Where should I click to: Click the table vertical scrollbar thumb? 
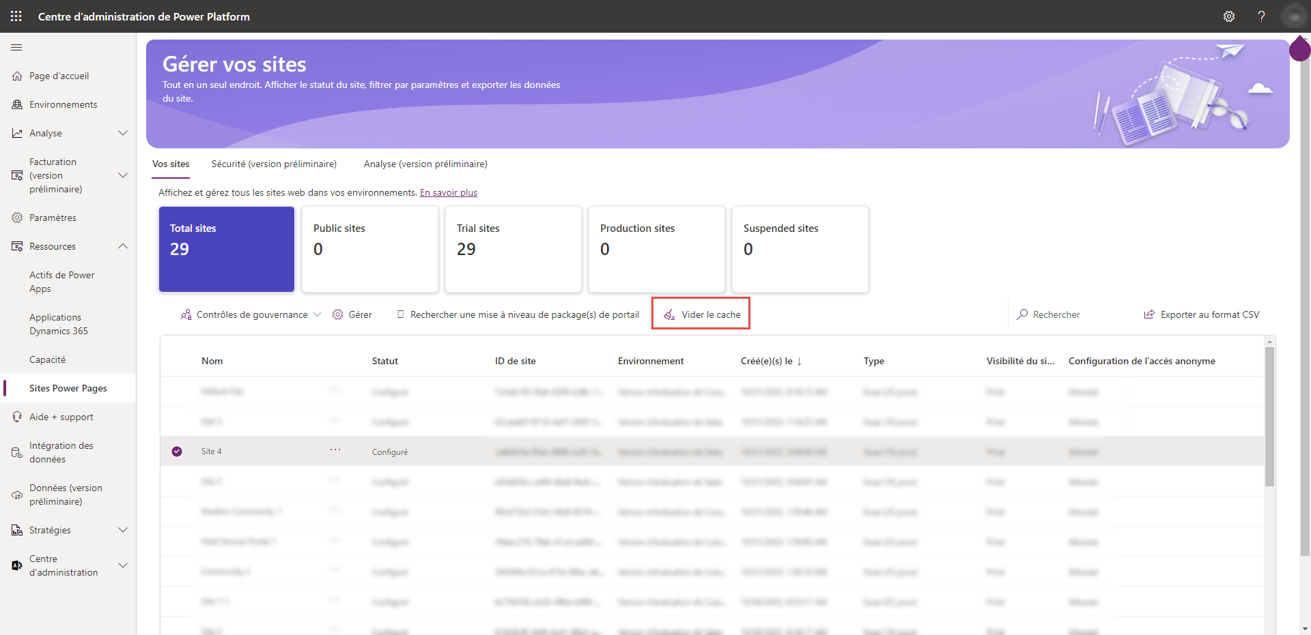click(x=1269, y=416)
